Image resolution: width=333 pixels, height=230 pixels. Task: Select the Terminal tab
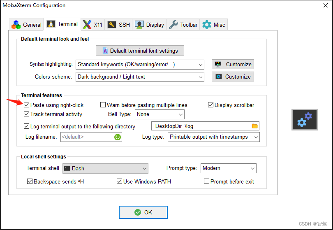coord(62,24)
